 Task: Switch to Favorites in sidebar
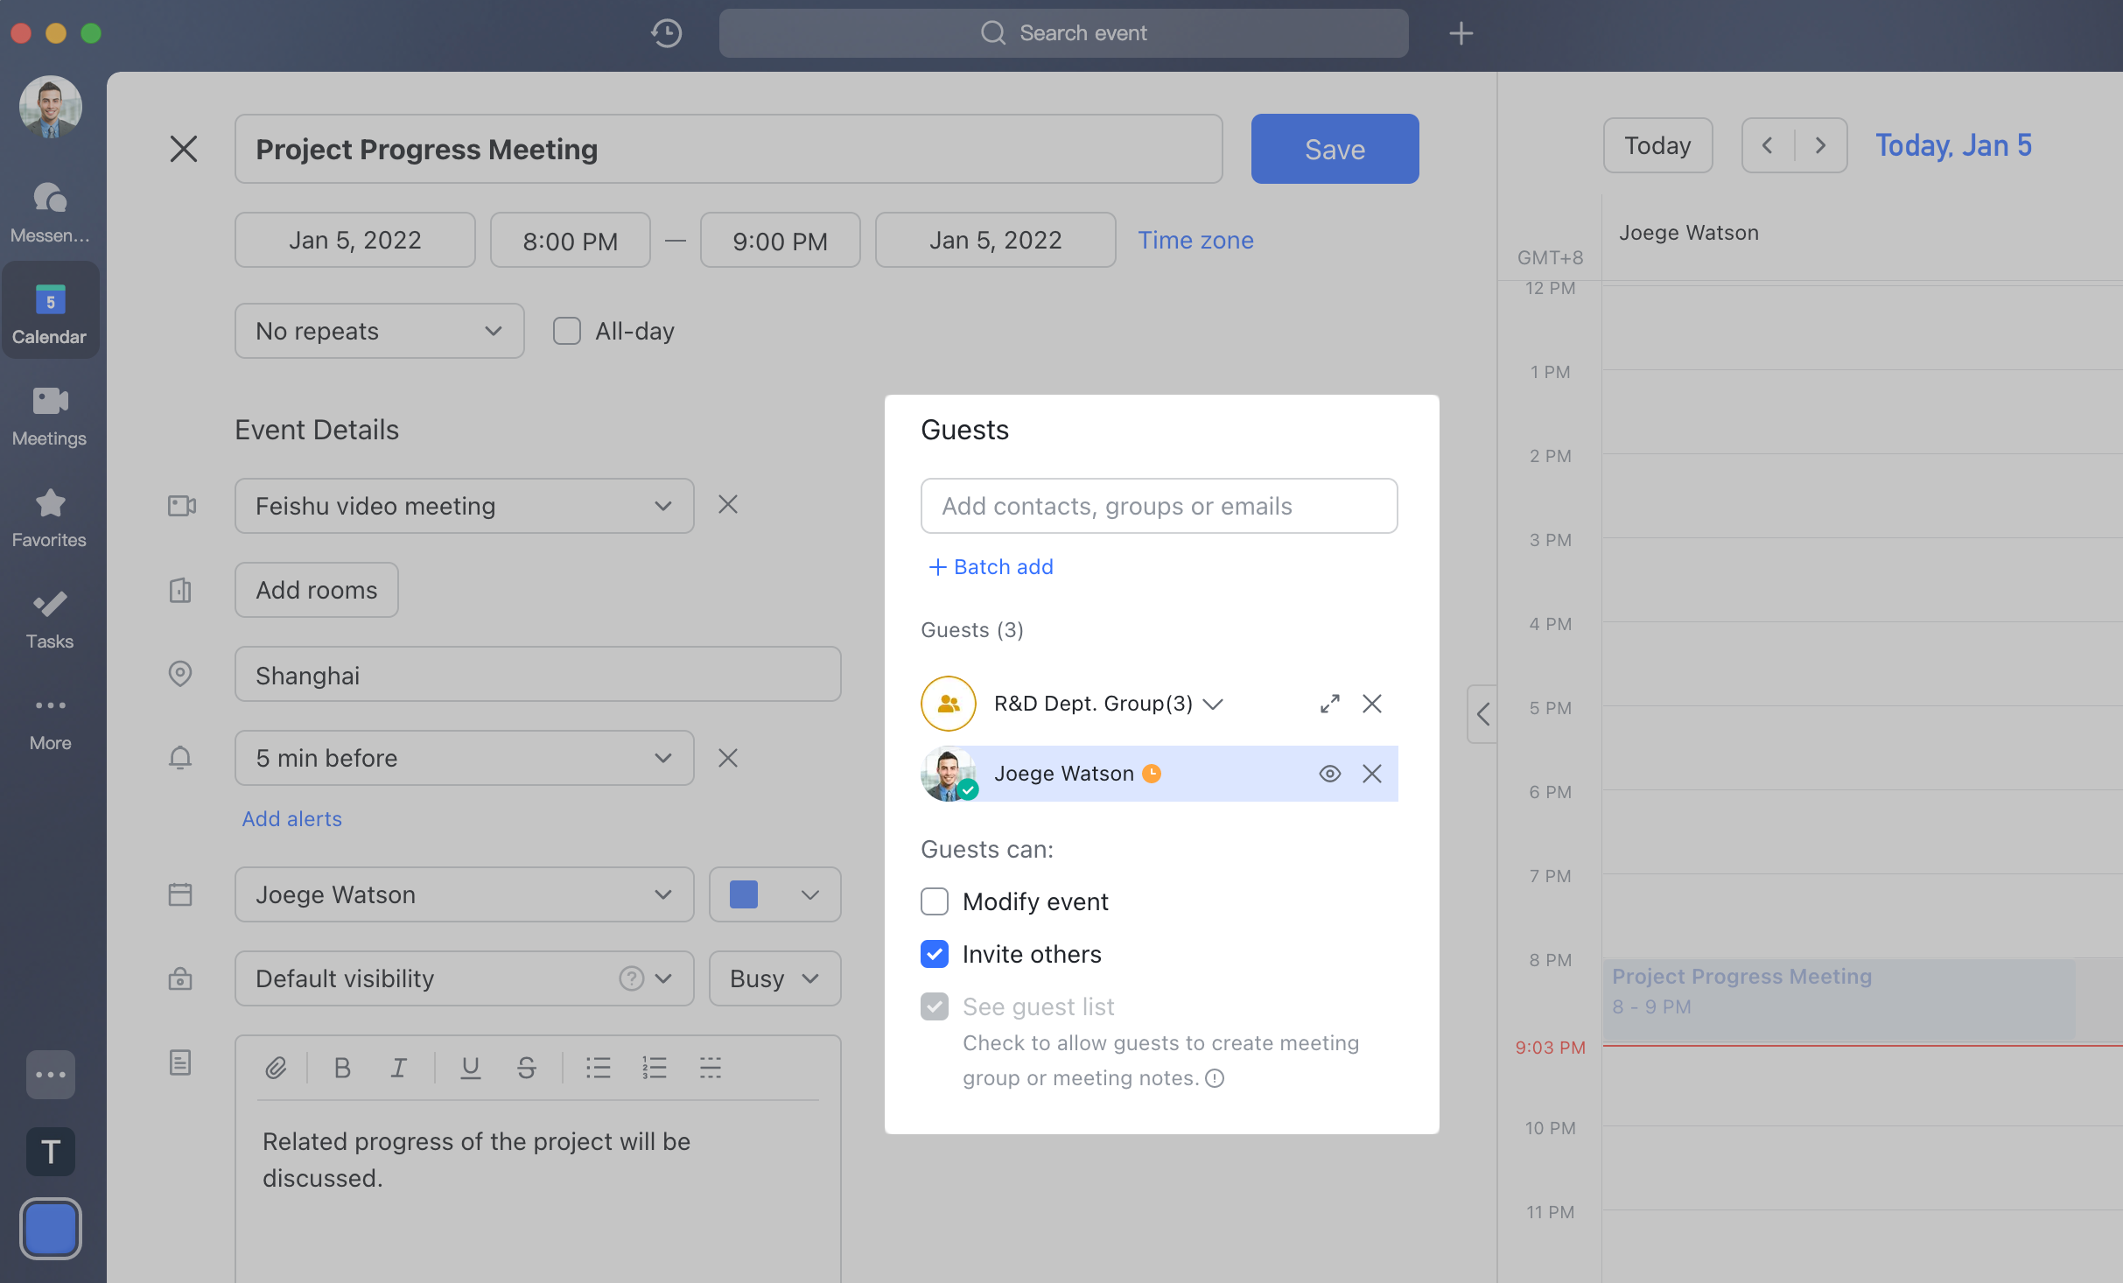(50, 517)
